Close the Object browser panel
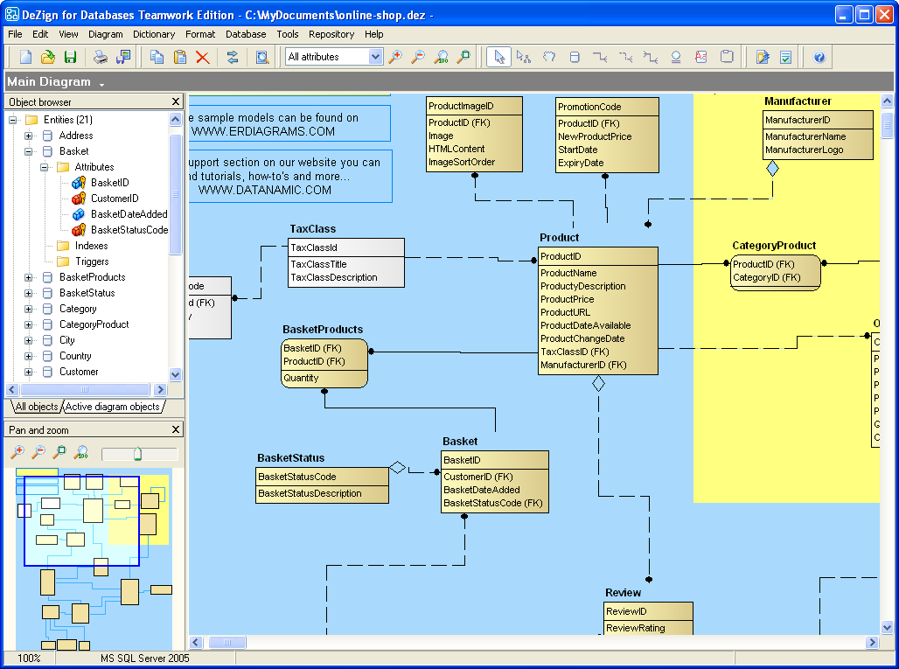The width and height of the screenshot is (899, 669). click(175, 101)
